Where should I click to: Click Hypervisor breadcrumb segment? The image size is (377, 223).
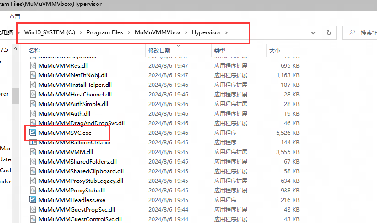pyautogui.click(x=206, y=32)
